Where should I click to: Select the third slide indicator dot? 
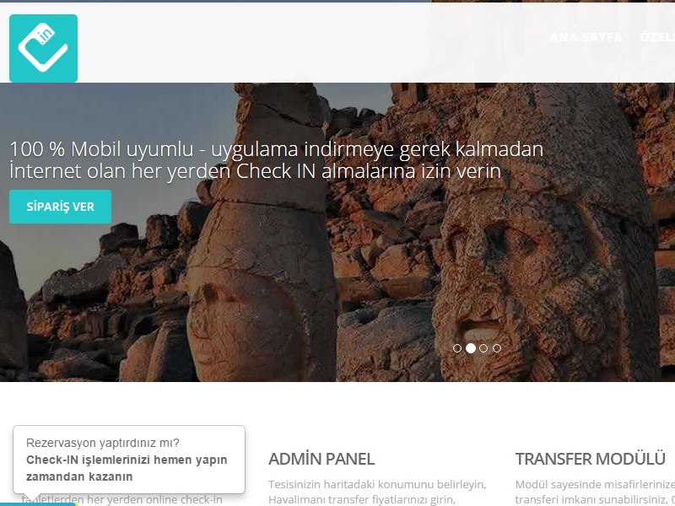pos(483,348)
